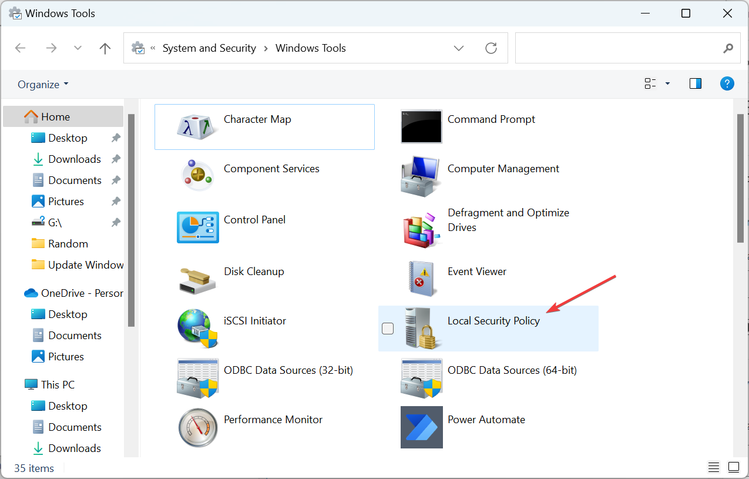
Task: Open the Performance Monitor gauge icon
Action: click(x=197, y=427)
